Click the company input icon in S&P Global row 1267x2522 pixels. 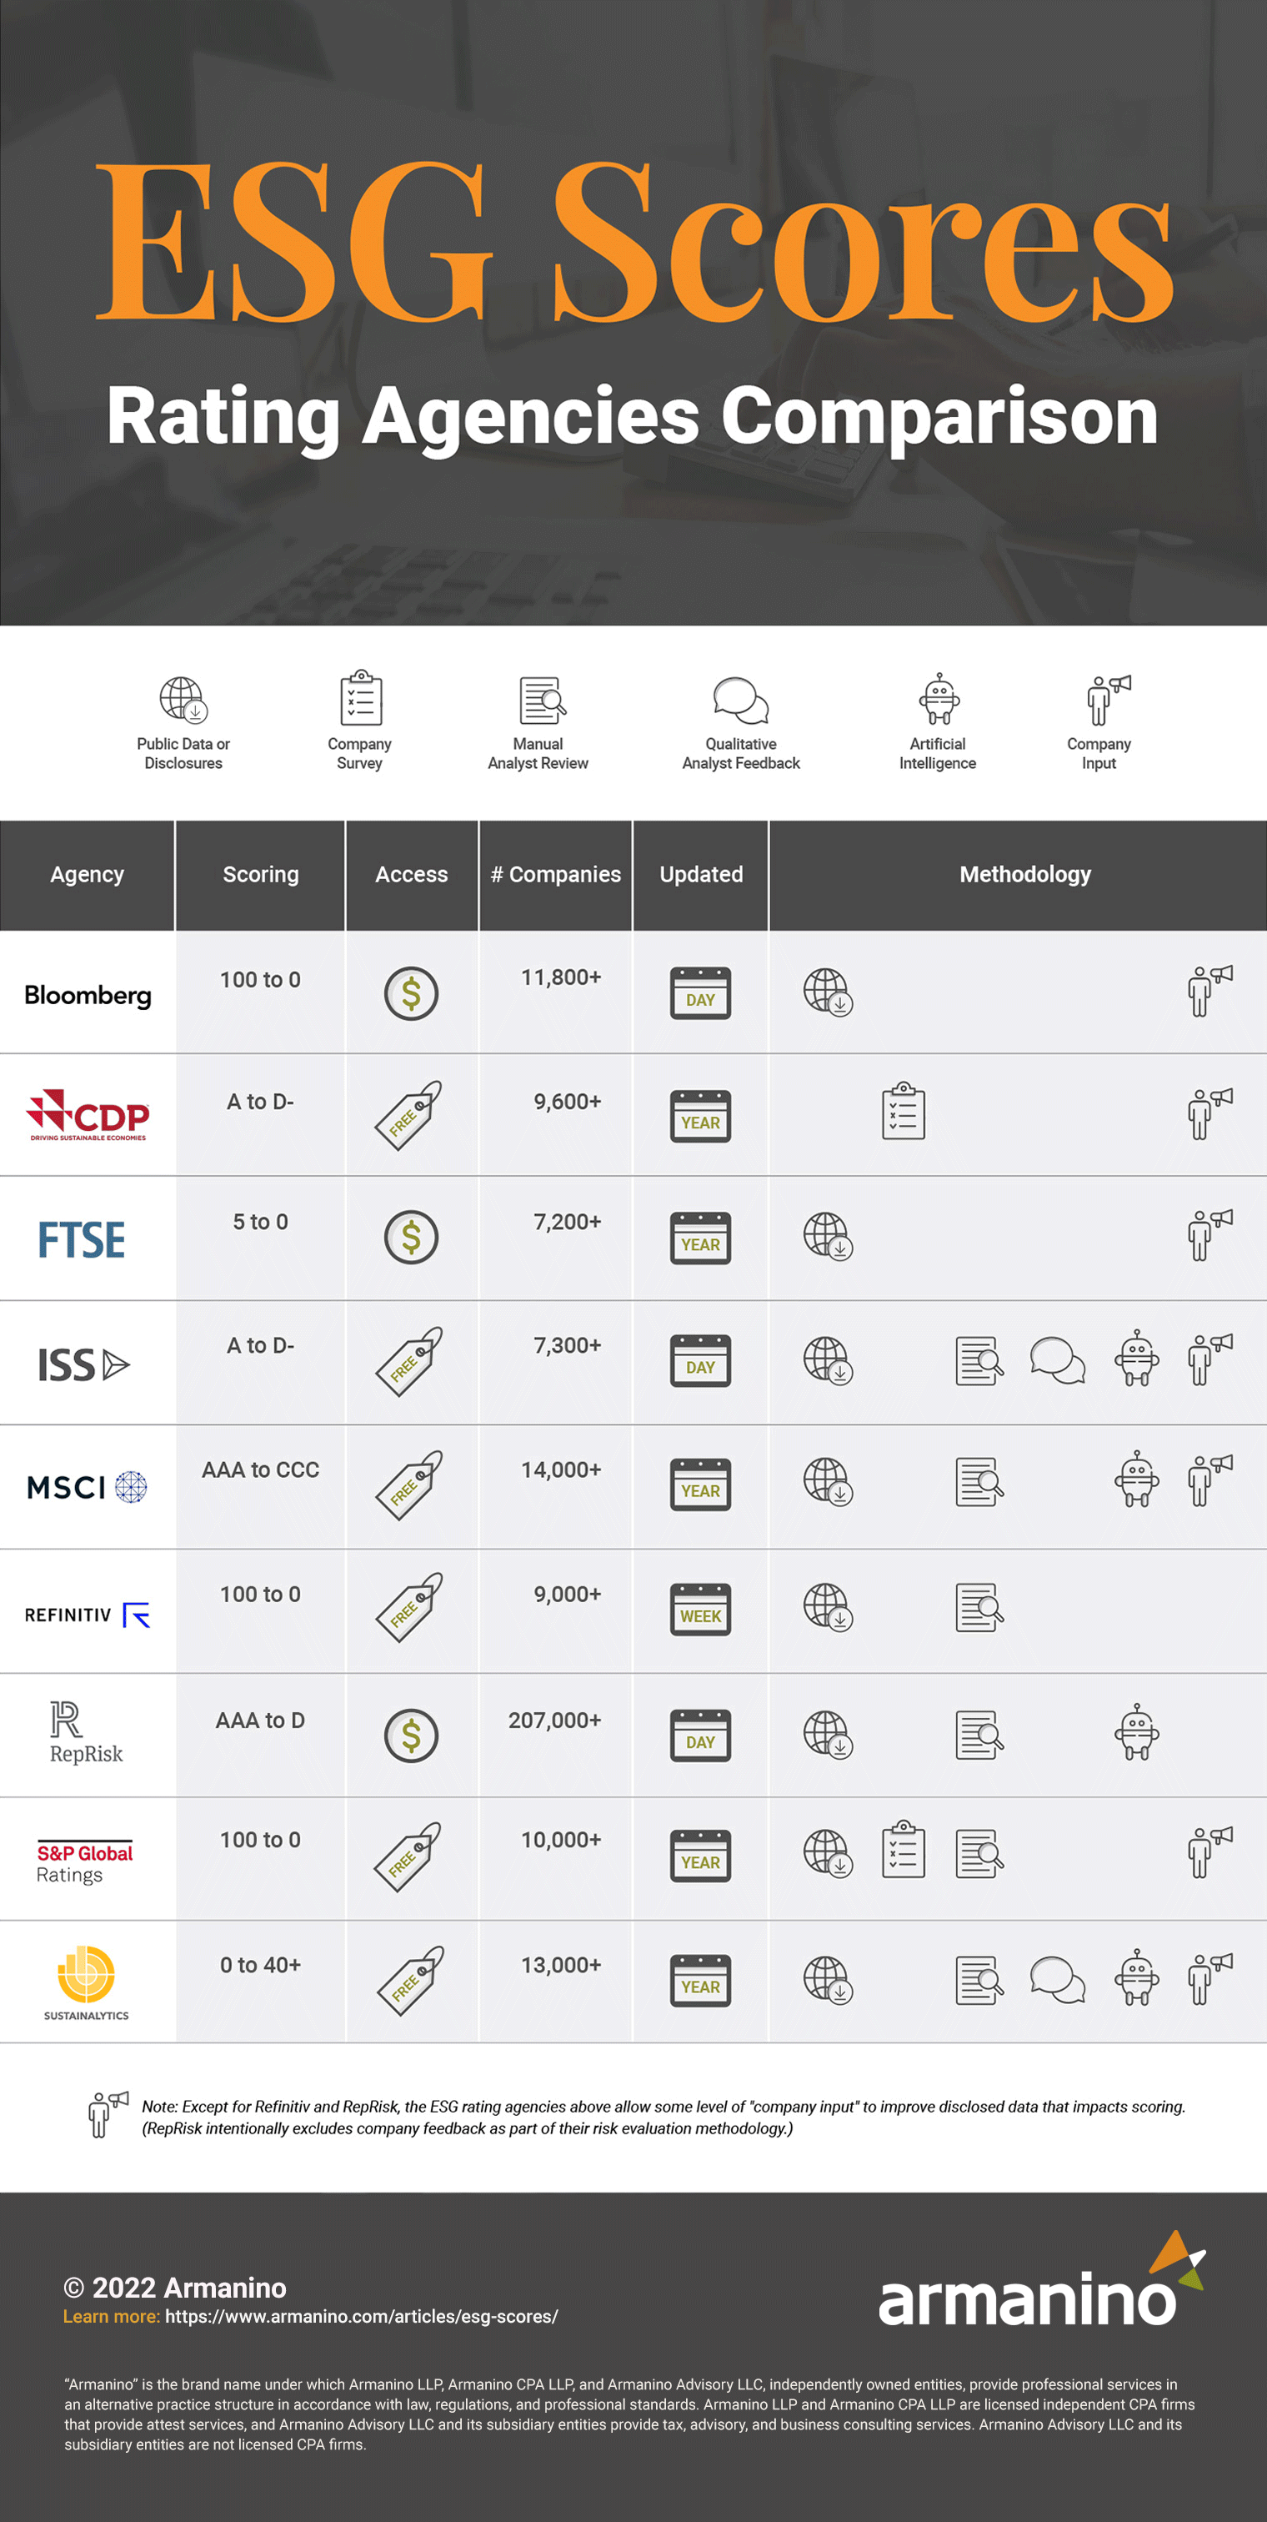[1210, 1851]
